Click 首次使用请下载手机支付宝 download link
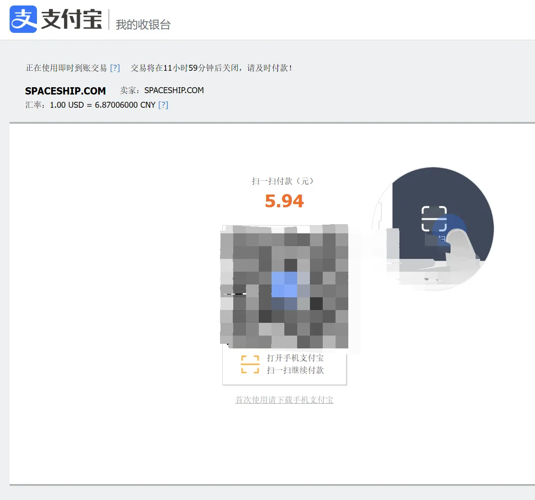535x500 pixels. [284, 400]
